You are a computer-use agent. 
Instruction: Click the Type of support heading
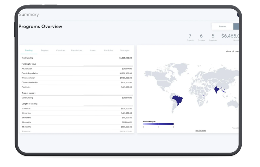[29, 93]
